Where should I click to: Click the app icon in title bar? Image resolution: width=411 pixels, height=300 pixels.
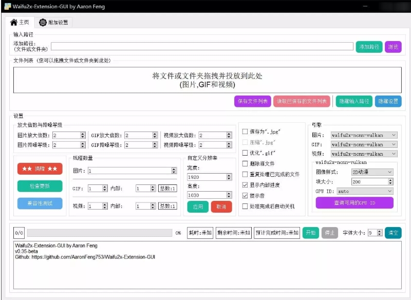[x=7, y=6]
